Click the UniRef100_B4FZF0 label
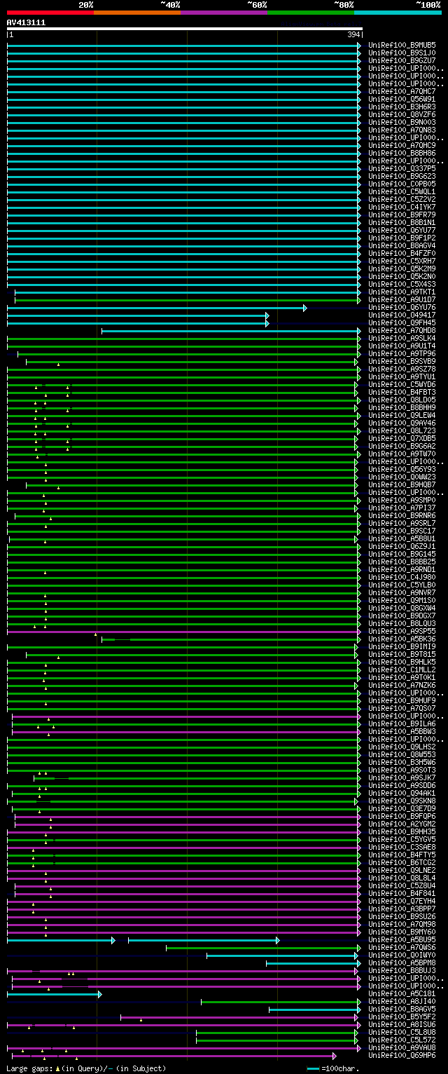Image resolution: width=448 pixels, height=1074 pixels. pyautogui.click(x=402, y=253)
